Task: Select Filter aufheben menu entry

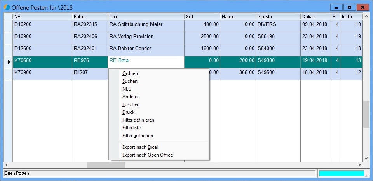Action: [x=138, y=136]
